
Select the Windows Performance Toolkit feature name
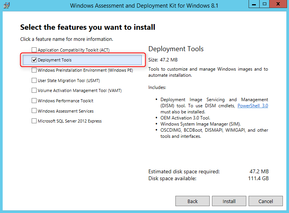66,101
